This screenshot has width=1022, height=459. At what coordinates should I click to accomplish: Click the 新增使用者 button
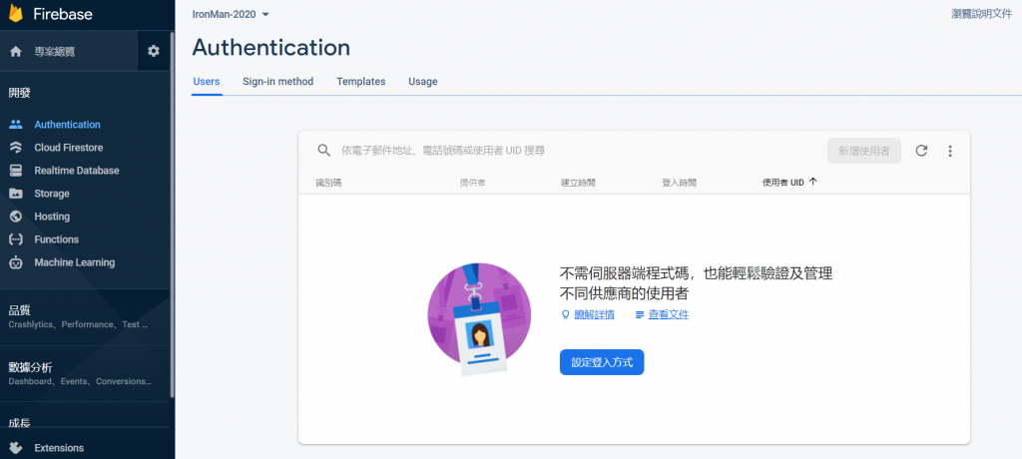864,151
